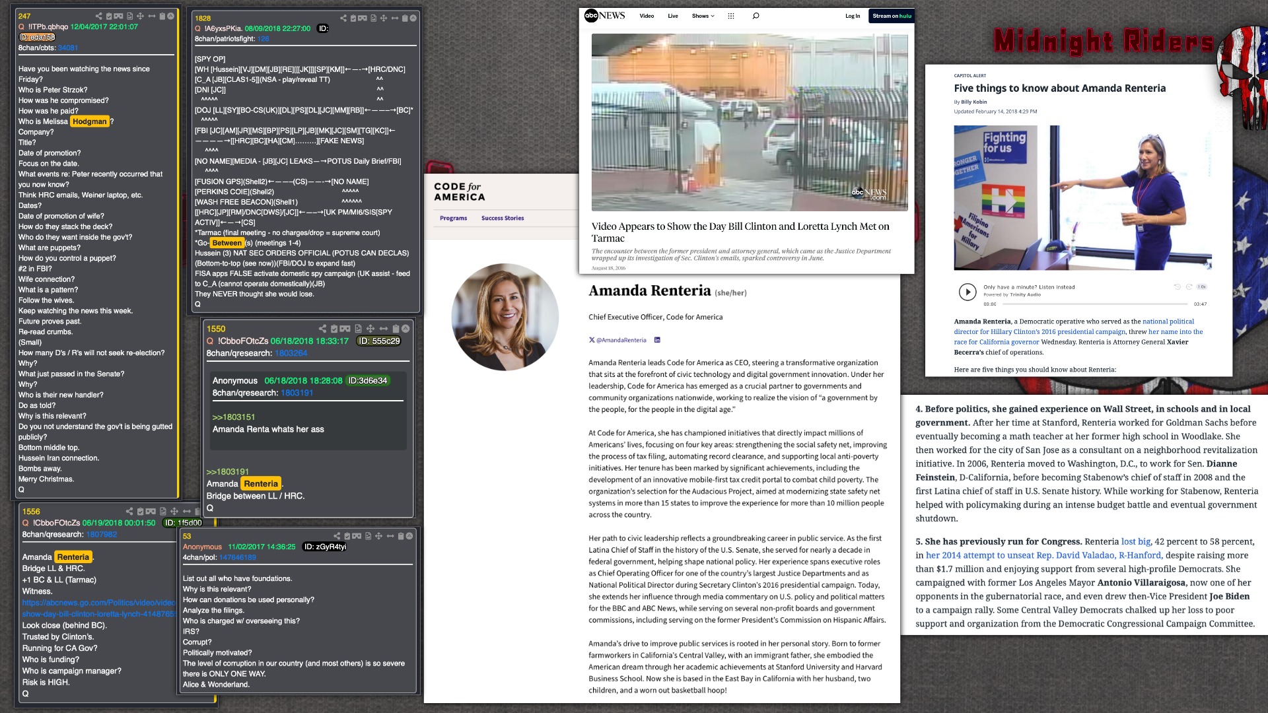The height and width of the screenshot is (713, 1268).
Task: Collapse post 53 with the round arrow
Action: coord(409,536)
